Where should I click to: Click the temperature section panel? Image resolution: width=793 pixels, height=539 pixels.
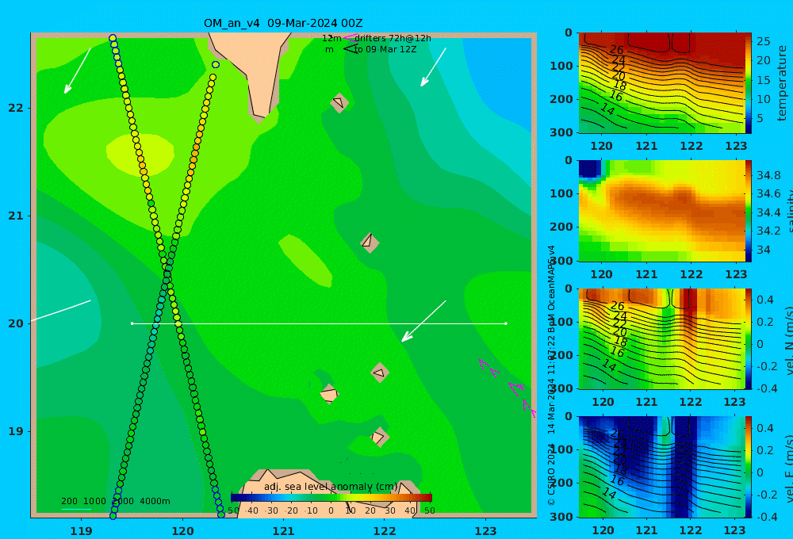661,83
